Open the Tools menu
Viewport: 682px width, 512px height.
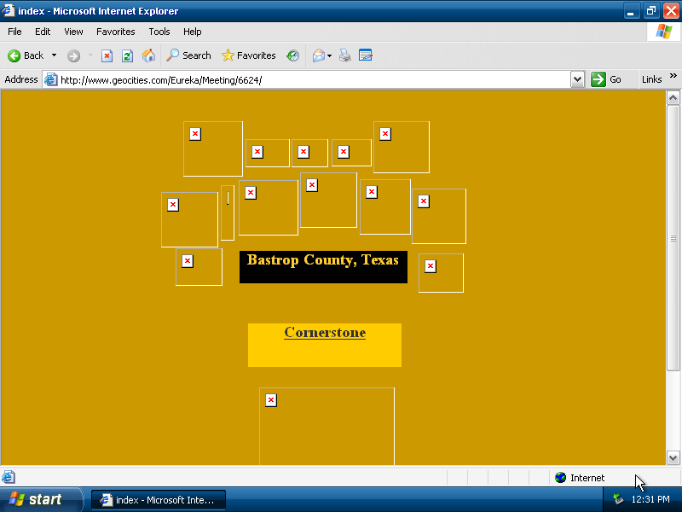159,32
